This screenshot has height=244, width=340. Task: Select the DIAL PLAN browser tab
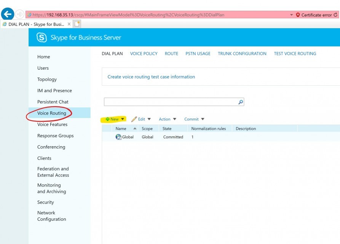36,24
